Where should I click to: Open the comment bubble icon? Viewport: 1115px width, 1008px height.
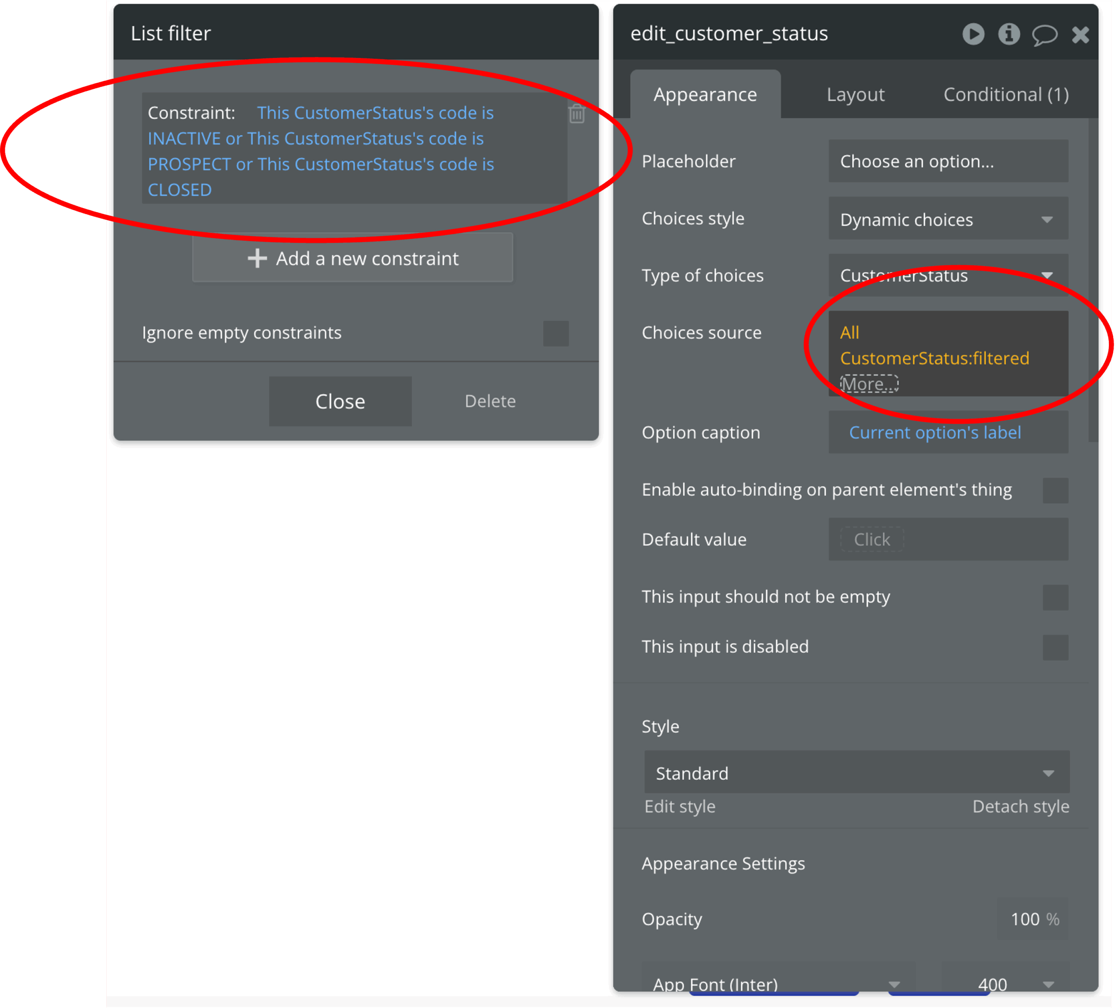(x=1044, y=35)
